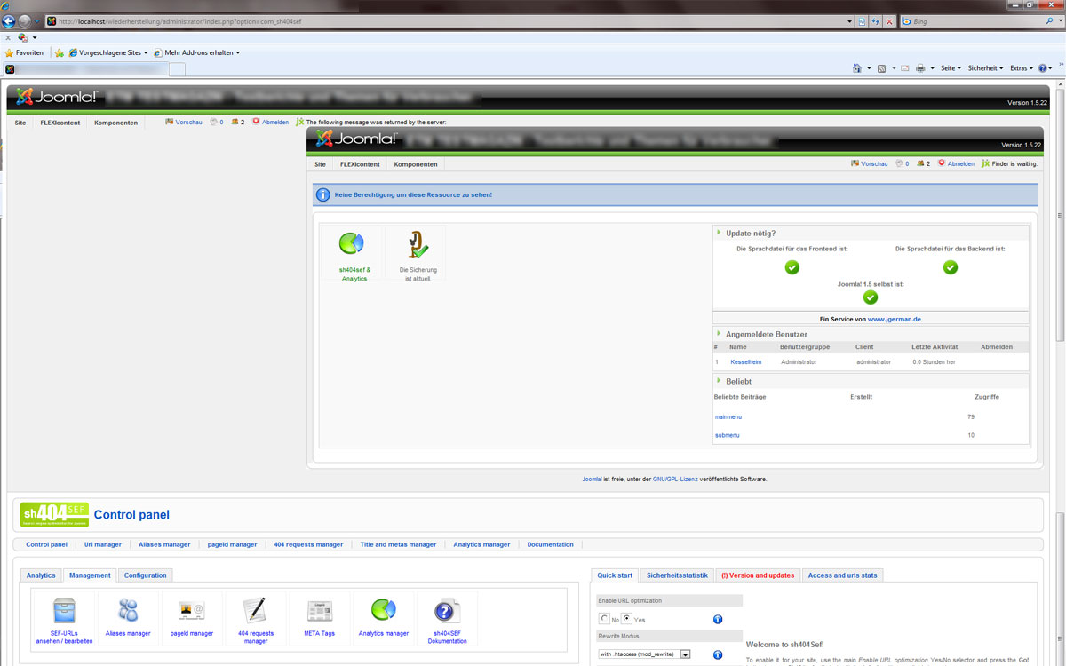
Task: Switch to the Management tab
Action: [x=90, y=575]
